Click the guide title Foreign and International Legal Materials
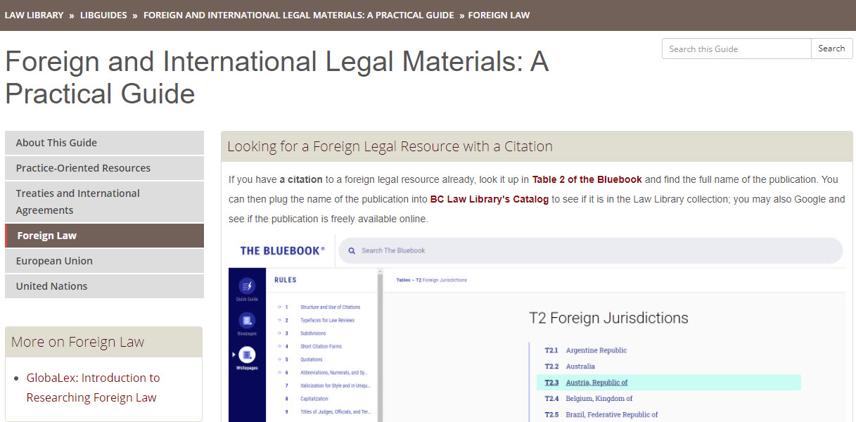Screen dimensions: 856x422 point(276,78)
